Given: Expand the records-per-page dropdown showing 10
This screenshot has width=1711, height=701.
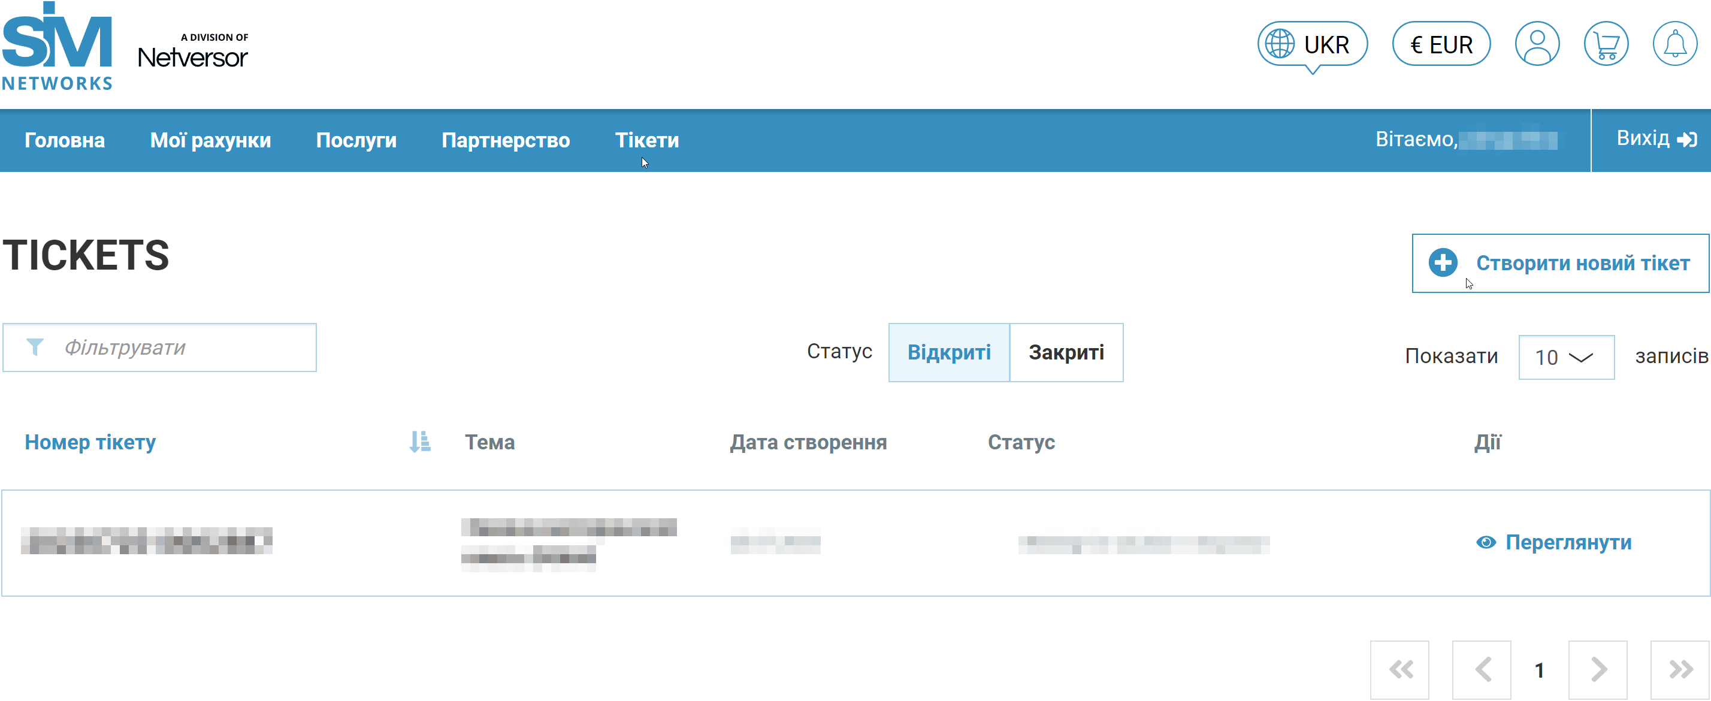Looking at the screenshot, I should coord(1566,358).
